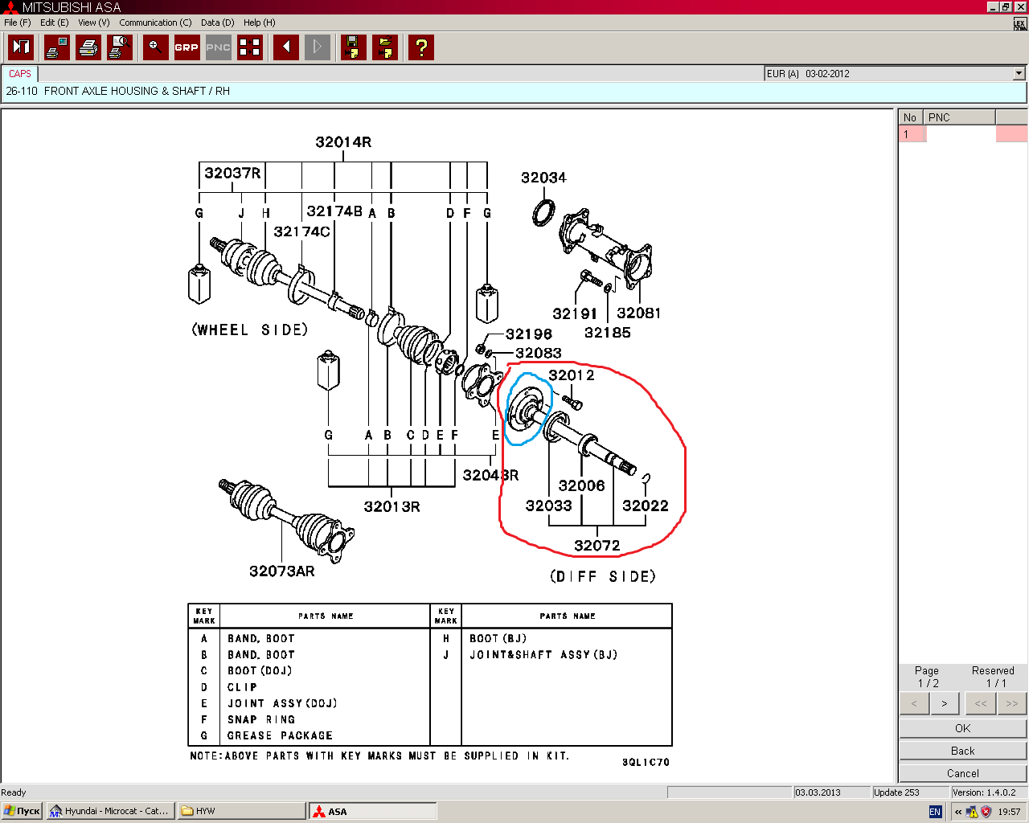Click the exit door toolbar icon
Image resolution: width=1029 pixels, height=823 pixels.
click(x=21, y=47)
